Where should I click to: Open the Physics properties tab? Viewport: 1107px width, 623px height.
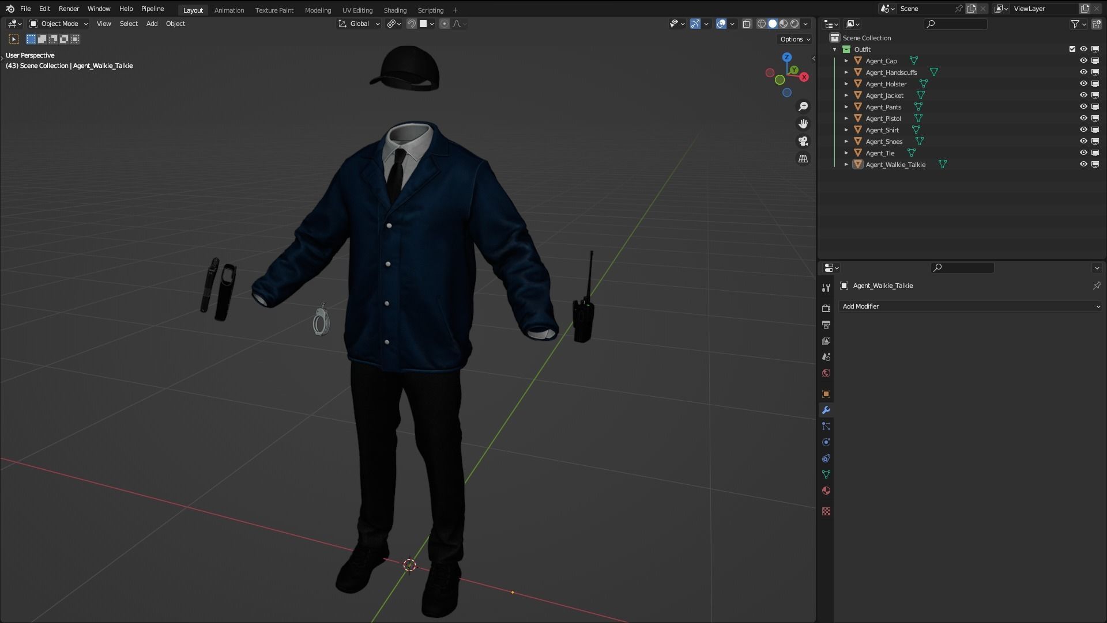point(826,442)
